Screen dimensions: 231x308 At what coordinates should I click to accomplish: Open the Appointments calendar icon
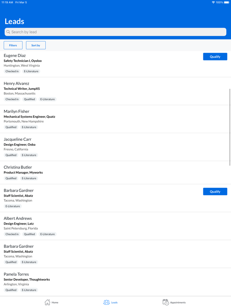[x=166, y=302]
